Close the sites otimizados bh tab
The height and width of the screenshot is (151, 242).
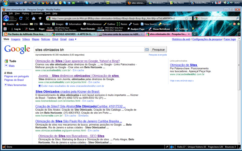pyautogui.click(x=189, y=34)
